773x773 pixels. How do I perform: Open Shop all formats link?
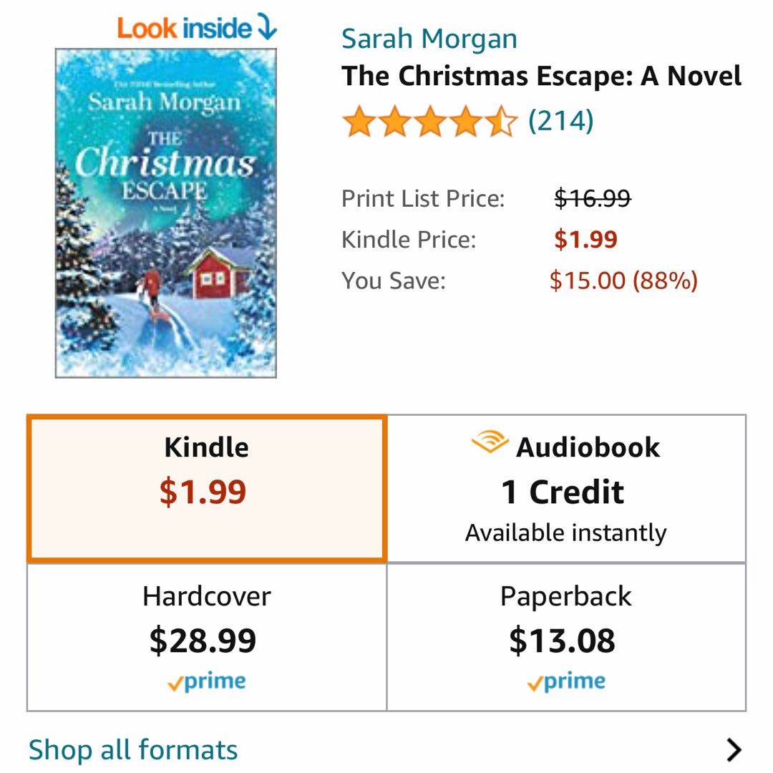pos(133,749)
